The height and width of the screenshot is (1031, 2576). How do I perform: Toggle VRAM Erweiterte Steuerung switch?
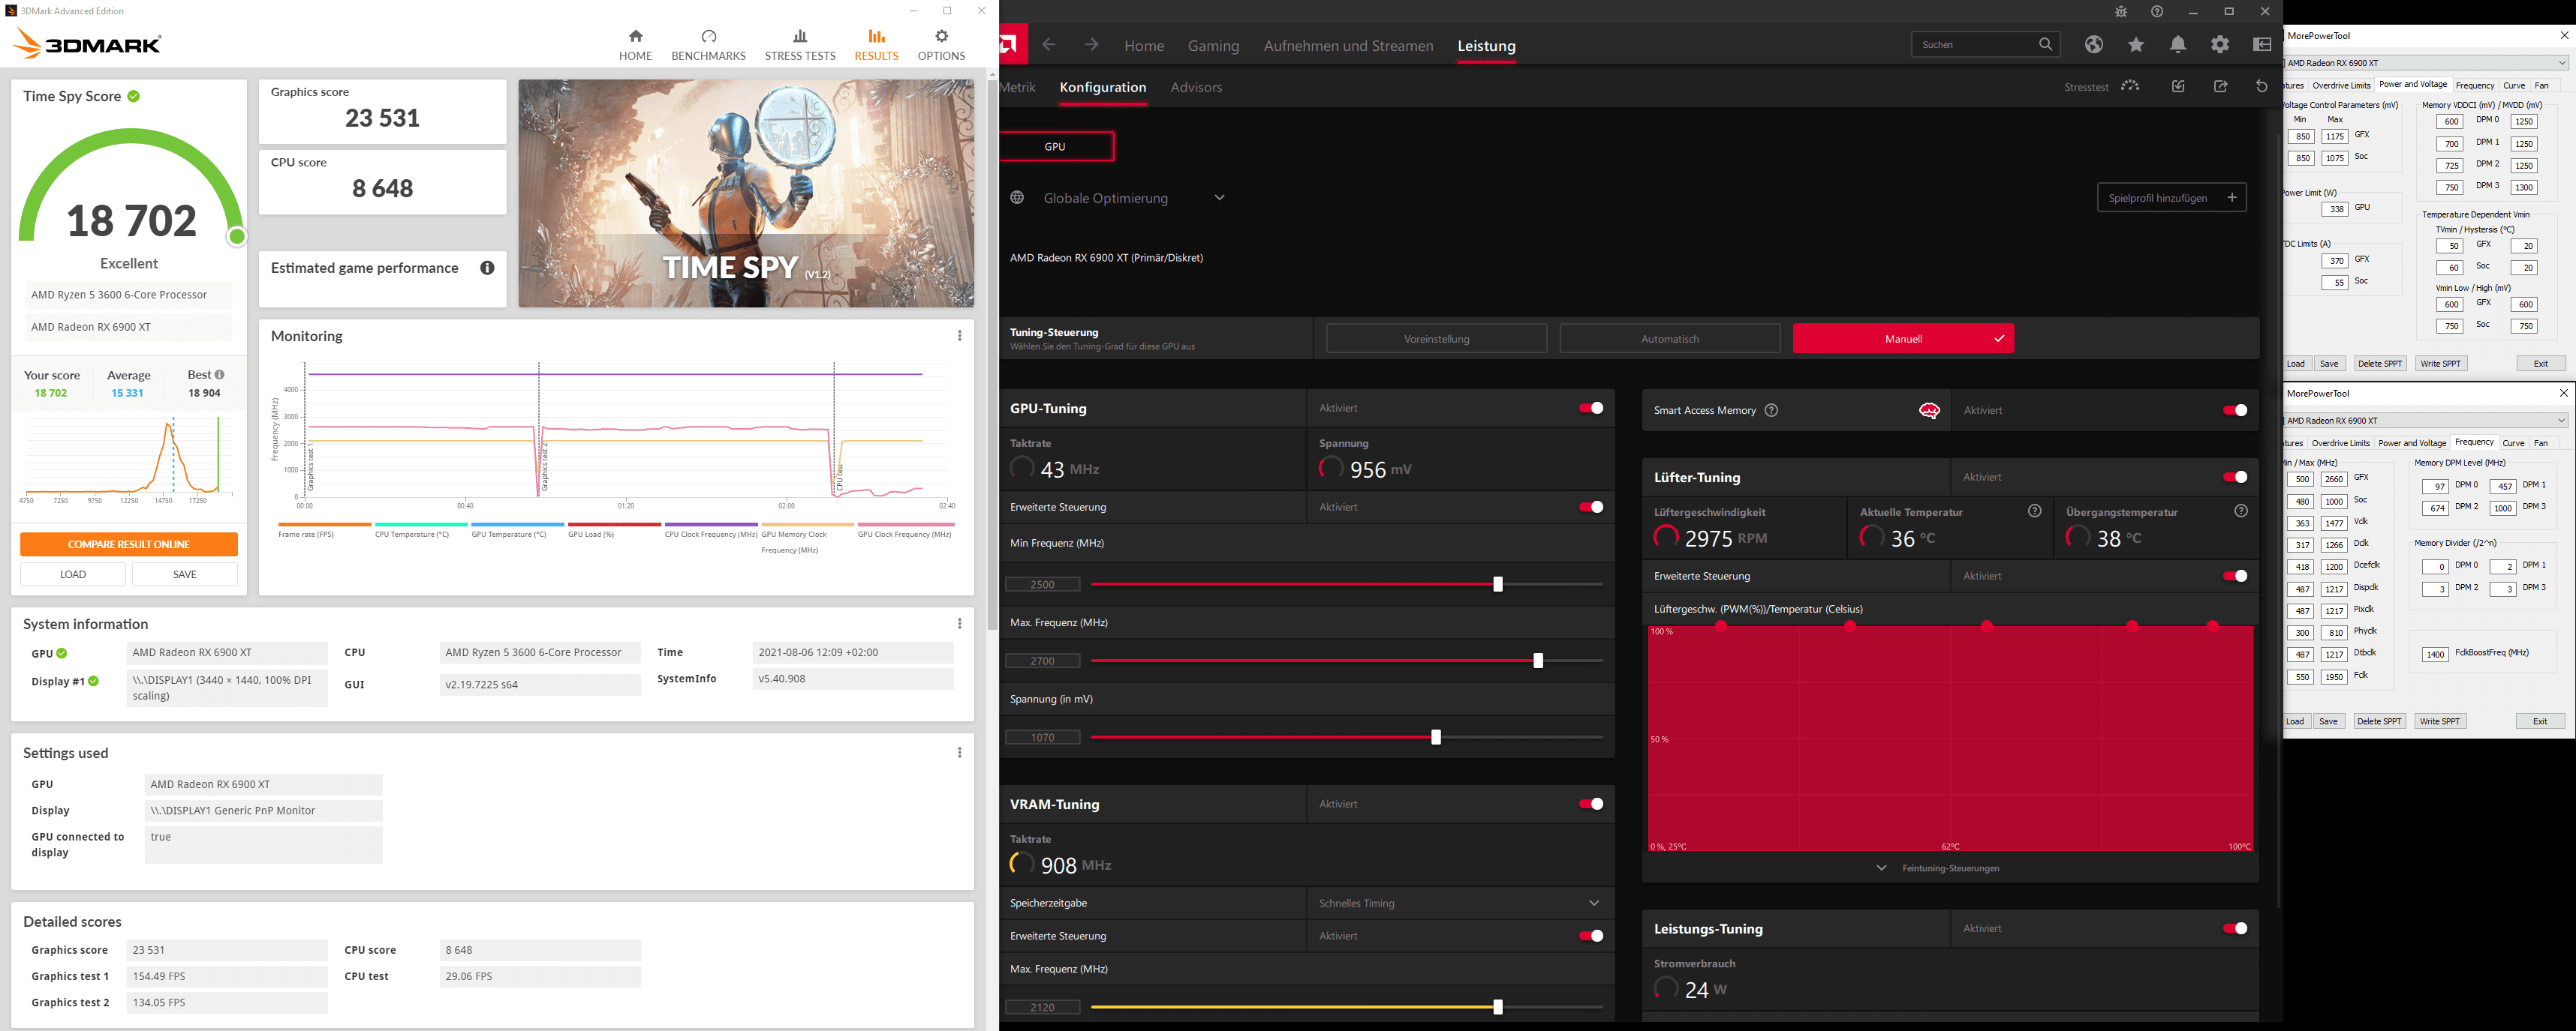click(x=1590, y=936)
